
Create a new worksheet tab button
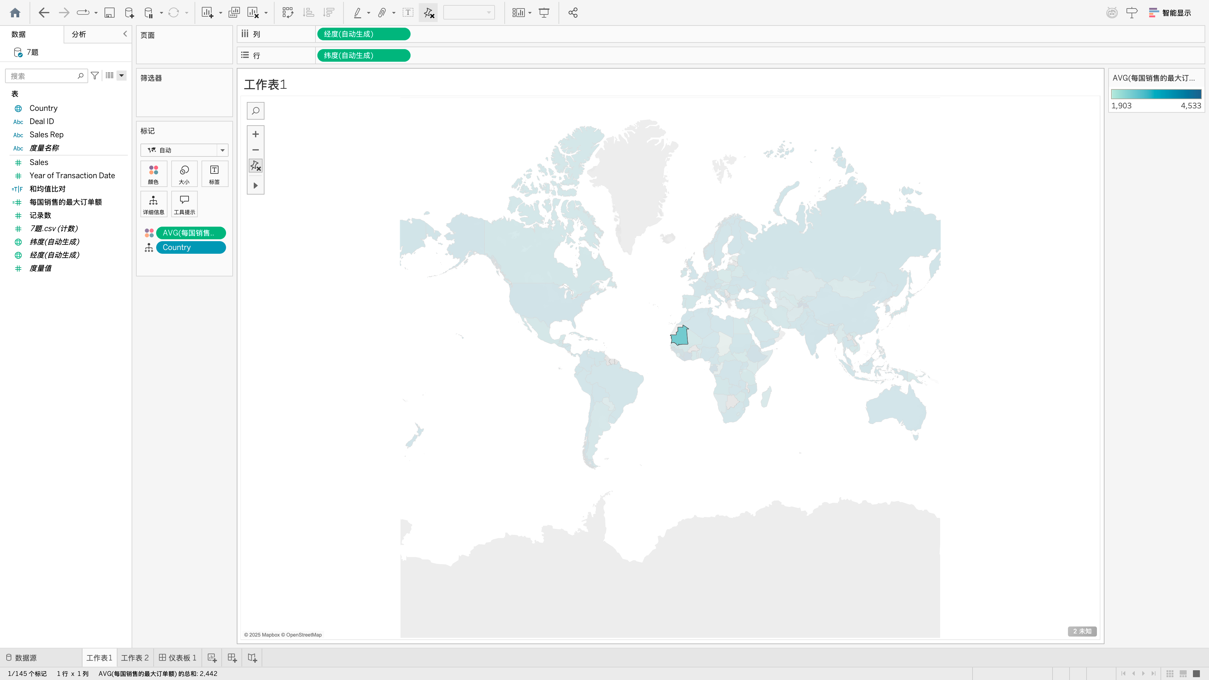212,658
